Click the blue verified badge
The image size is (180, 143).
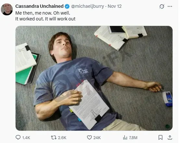click(x=67, y=6)
